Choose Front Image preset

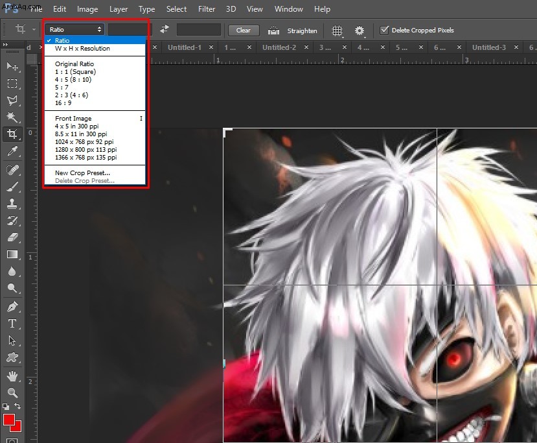pos(95,118)
